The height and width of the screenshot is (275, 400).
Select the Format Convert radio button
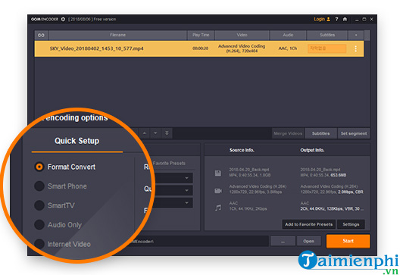click(39, 167)
